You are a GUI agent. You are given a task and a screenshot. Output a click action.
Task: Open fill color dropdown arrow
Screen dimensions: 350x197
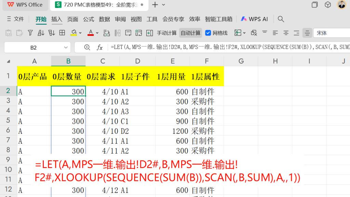point(80,33)
